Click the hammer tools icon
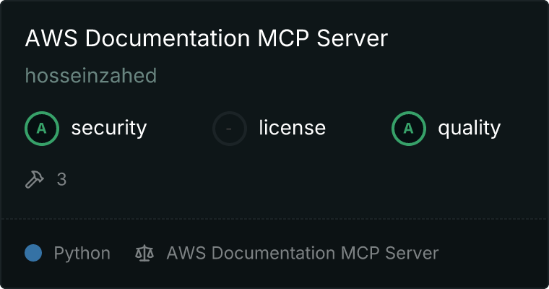Viewport: 549px width, 289px height. click(x=35, y=179)
